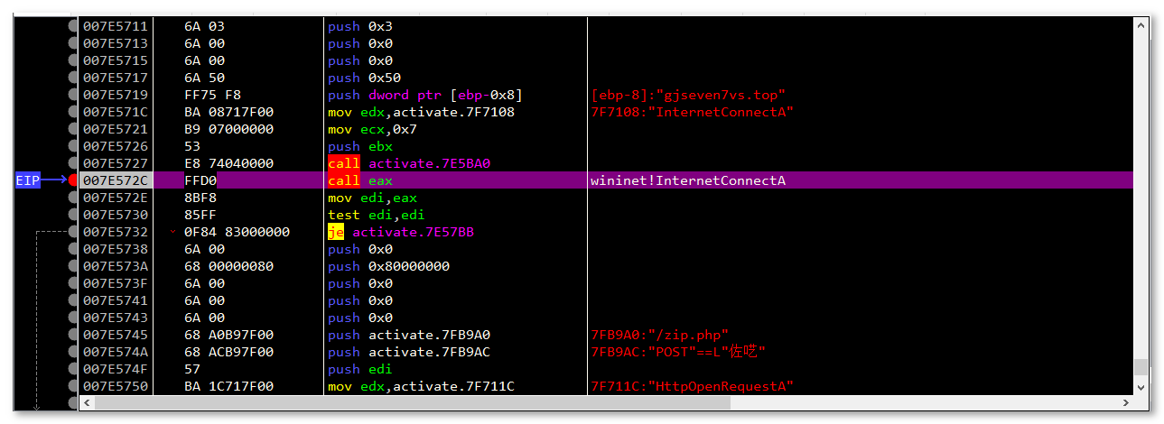Toggle breakpoint bullet at address 007E5732
This screenshot has width=1164, height=424.
(x=73, y=232)
